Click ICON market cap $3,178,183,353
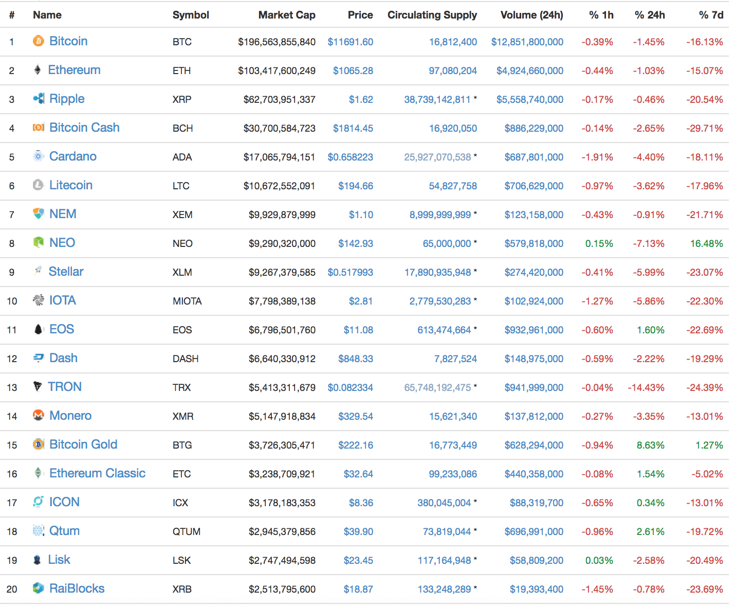Image resolution: width=735 pixels, height=606 pixels. pyautogui.click(x=282, y=503)
